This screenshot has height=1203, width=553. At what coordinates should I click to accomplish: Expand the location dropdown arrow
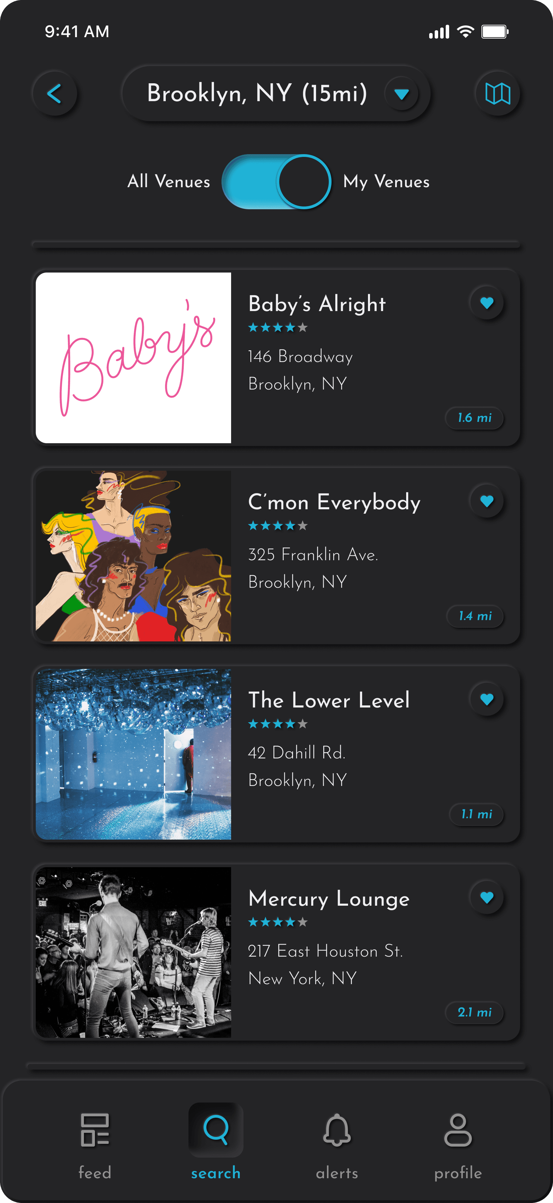point(401,94)
